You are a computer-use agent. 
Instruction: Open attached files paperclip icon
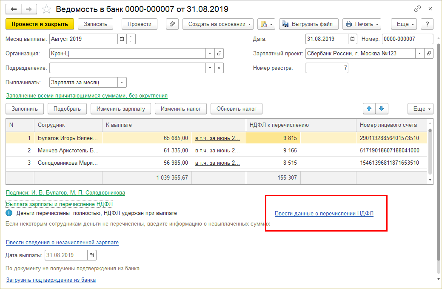point(172,24)
